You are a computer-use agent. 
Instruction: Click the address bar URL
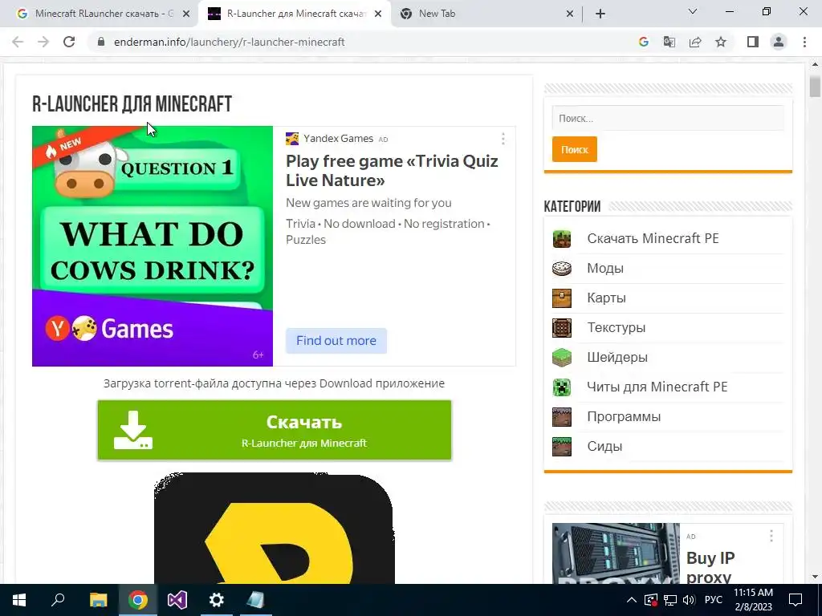click(229, 42)
